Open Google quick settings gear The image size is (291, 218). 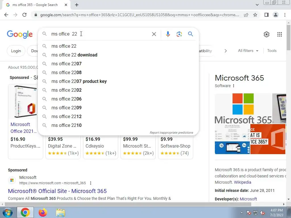(x=267, y=34)
